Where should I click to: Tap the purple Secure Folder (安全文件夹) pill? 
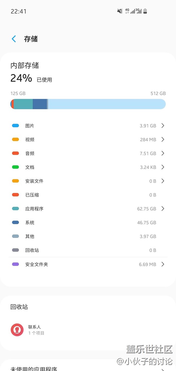15,264
